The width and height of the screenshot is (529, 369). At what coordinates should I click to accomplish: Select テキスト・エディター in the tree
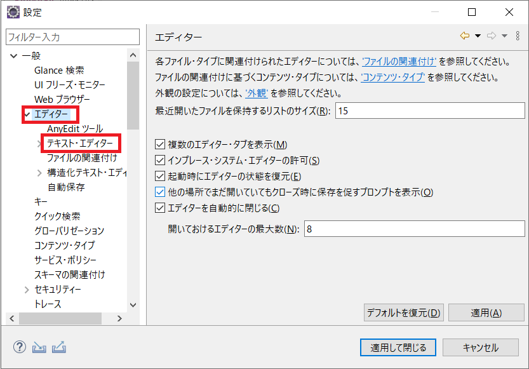(x=80, y=144)
